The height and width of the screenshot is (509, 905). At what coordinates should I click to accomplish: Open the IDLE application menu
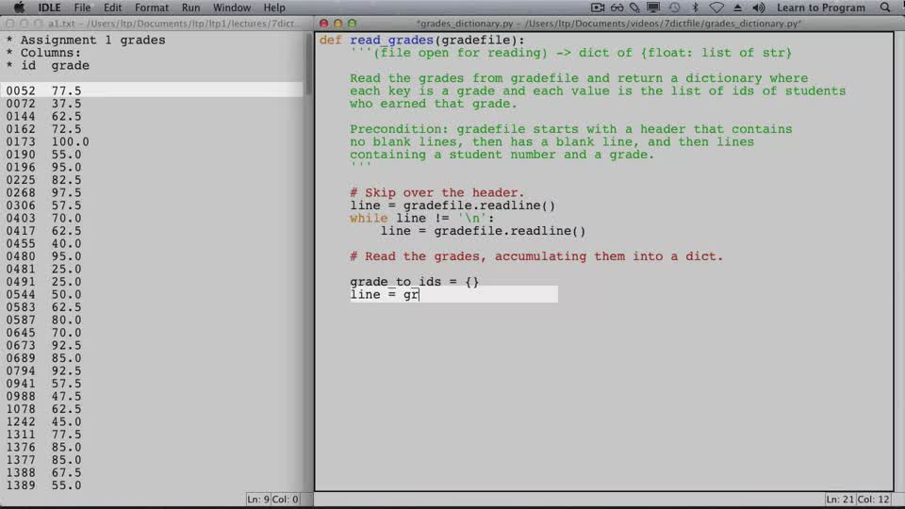[x=49, y=8]
